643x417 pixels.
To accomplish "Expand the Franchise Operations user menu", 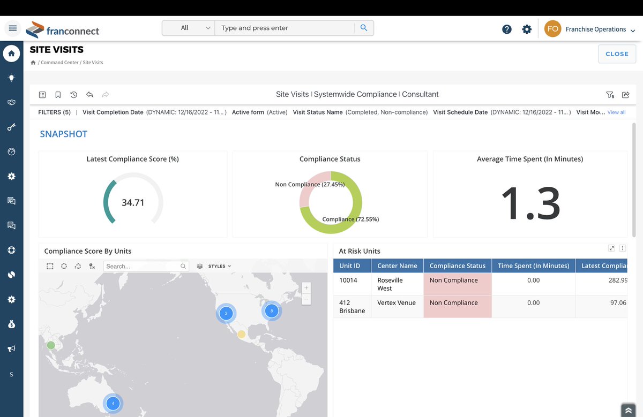I will [x=601, y=29].
